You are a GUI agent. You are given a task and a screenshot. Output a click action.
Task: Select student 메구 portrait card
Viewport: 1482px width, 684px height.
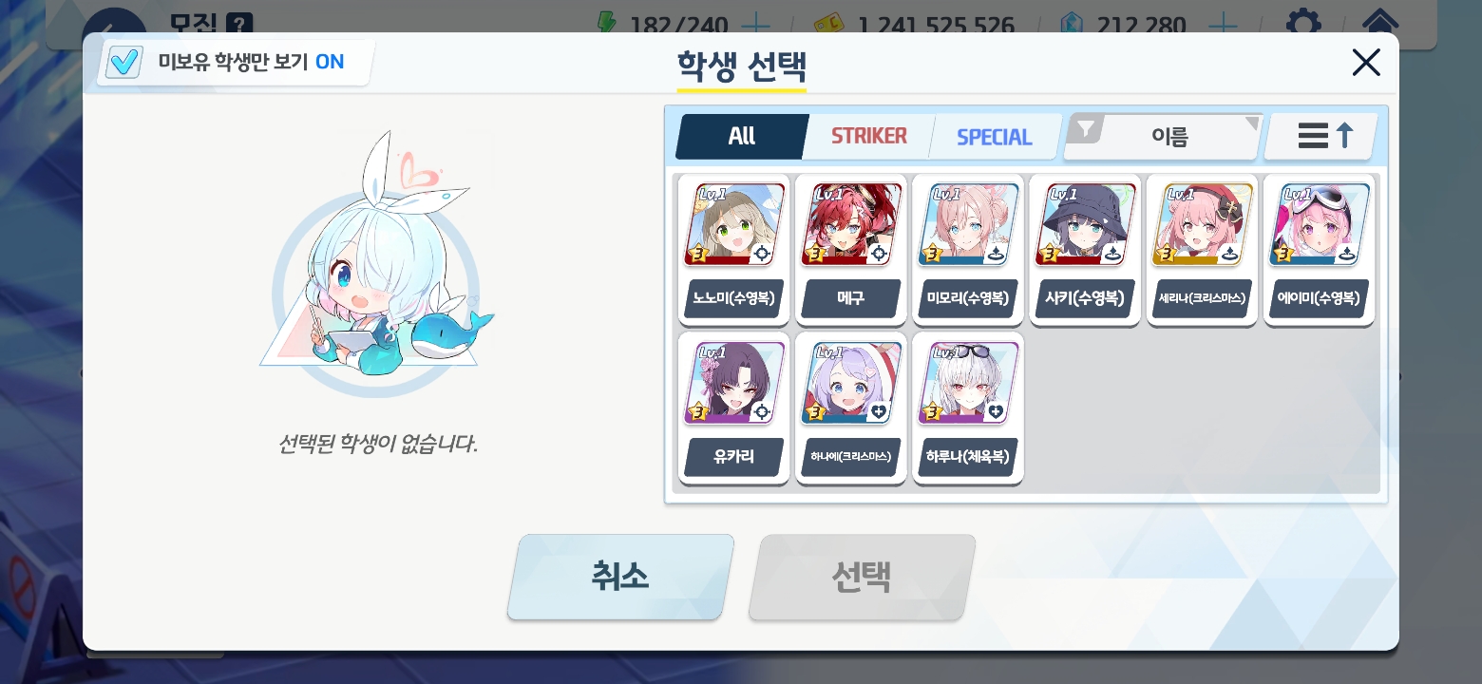[x=850, y=250]
